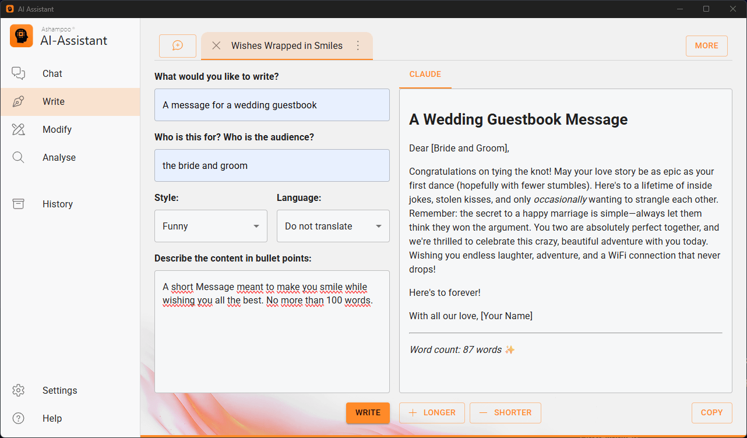Select the CLAUDE result tab
747x438 pixels.
pyautogui.click(x=425, y=75)
